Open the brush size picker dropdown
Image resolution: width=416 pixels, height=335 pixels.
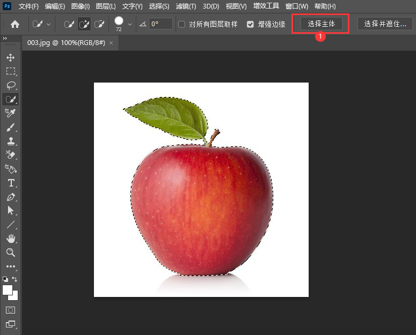130,24
